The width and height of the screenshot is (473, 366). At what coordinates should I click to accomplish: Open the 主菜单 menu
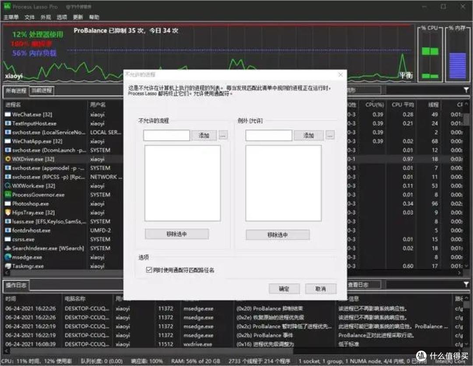(11, 17)
